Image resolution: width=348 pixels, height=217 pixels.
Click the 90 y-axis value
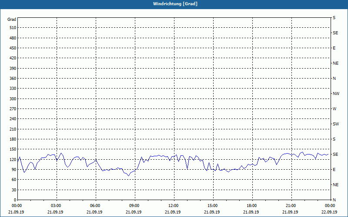pyautogui.click(x=14, y=169)
